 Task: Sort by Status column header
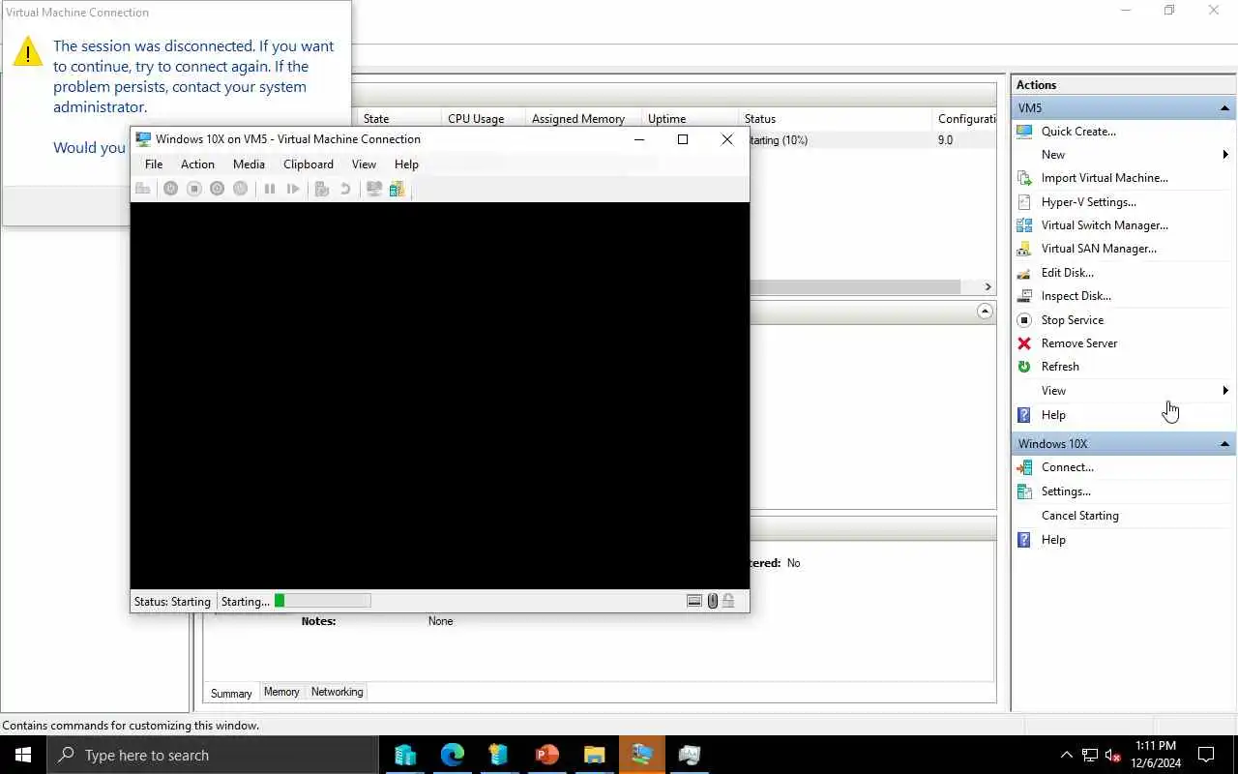[x=835, y=119]
